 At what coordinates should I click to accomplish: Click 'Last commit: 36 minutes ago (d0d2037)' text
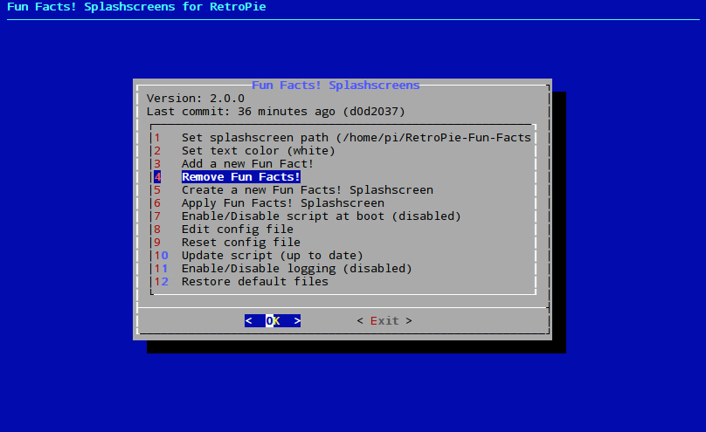coord(275,111)
